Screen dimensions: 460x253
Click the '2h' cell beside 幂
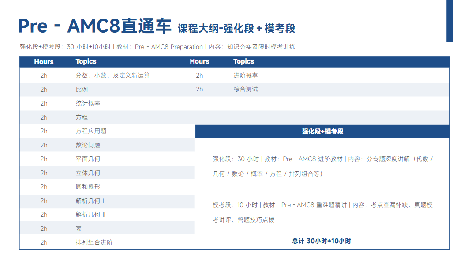44,229
